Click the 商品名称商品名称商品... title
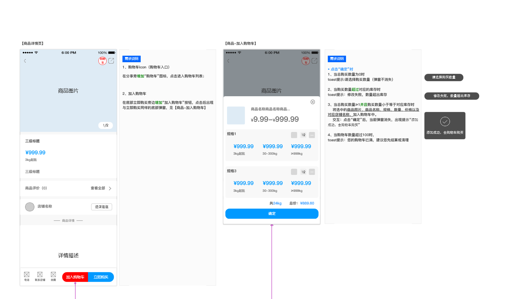The image size is (507, 299). (x=270, y=109)
